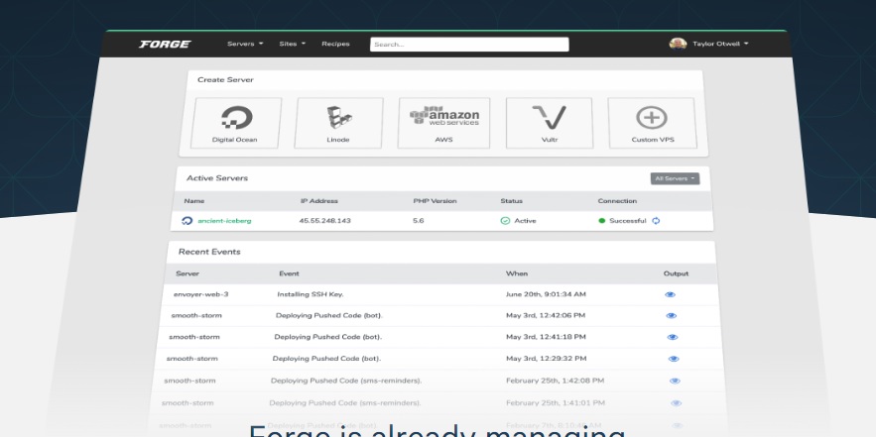Click 'Successful' connection text
This screenshot has width=876, height=437.
click(x=627, y=220)
